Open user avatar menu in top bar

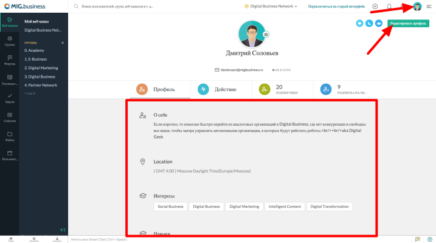tap(417, 6)
